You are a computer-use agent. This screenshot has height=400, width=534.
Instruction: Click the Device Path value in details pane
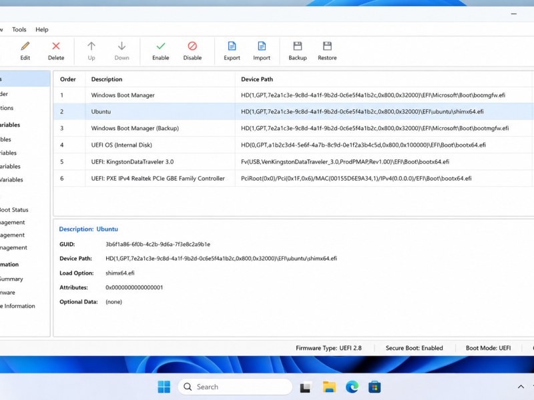(x=221, y=259)
